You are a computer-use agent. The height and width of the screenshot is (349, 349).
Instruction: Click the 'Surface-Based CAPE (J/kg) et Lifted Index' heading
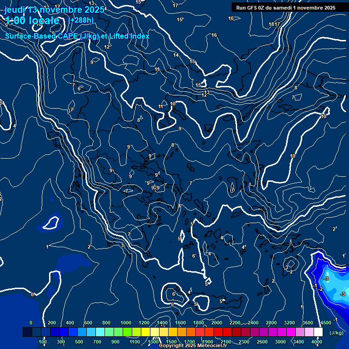[x=77, y=36]
